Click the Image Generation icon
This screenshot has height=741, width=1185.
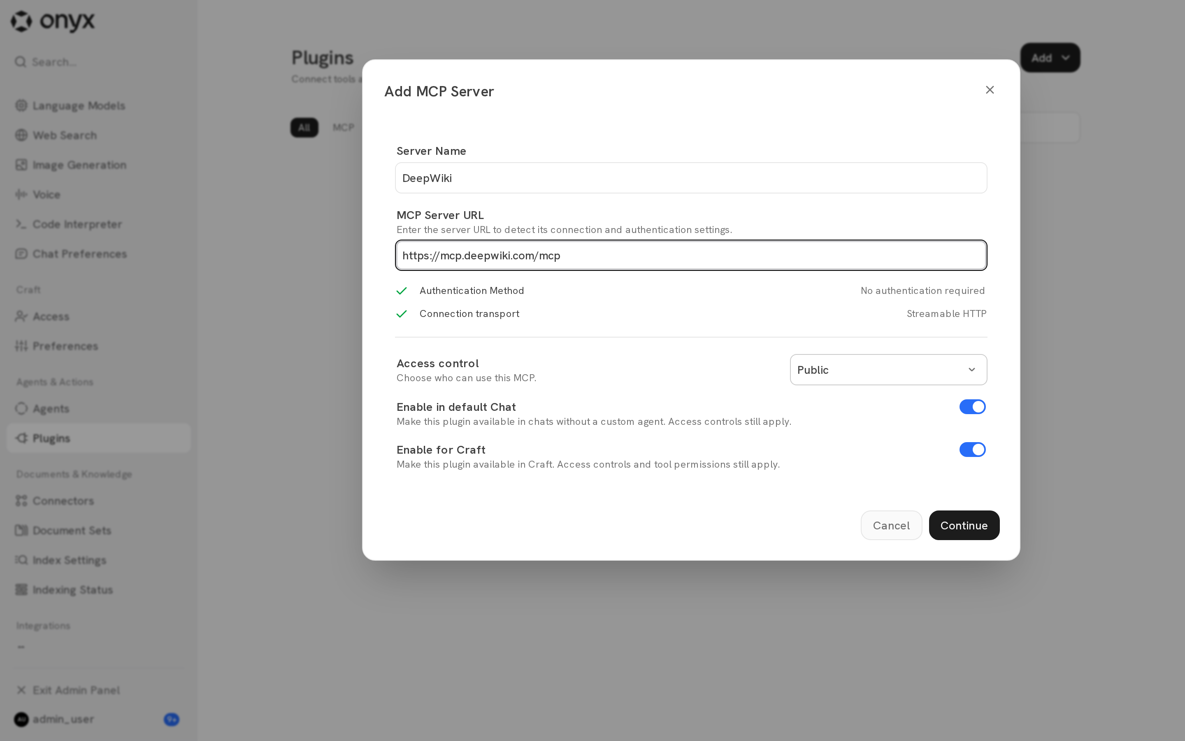pos(21,165)
